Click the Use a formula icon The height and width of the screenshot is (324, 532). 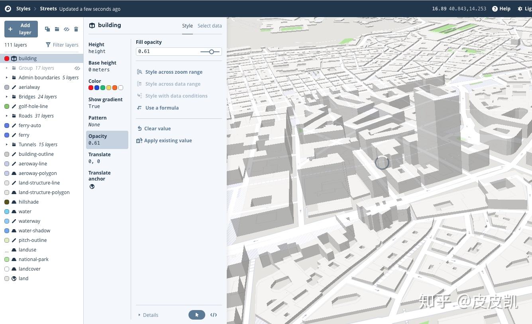[x=139, y=108]
